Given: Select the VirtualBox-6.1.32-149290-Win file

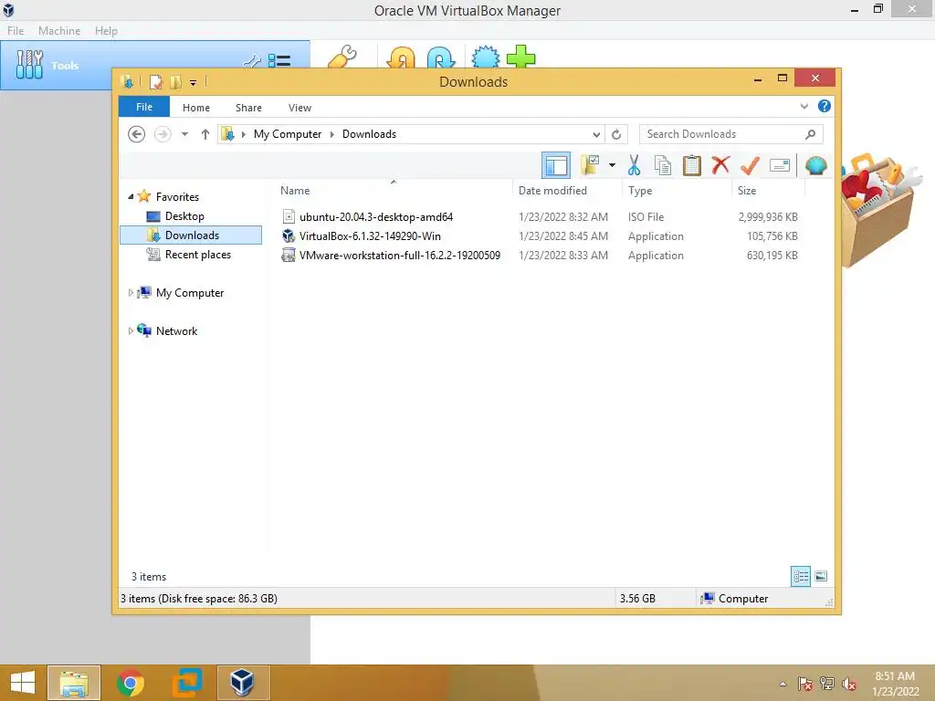Looking at the screenshot, I should click(x=370, y=236).
